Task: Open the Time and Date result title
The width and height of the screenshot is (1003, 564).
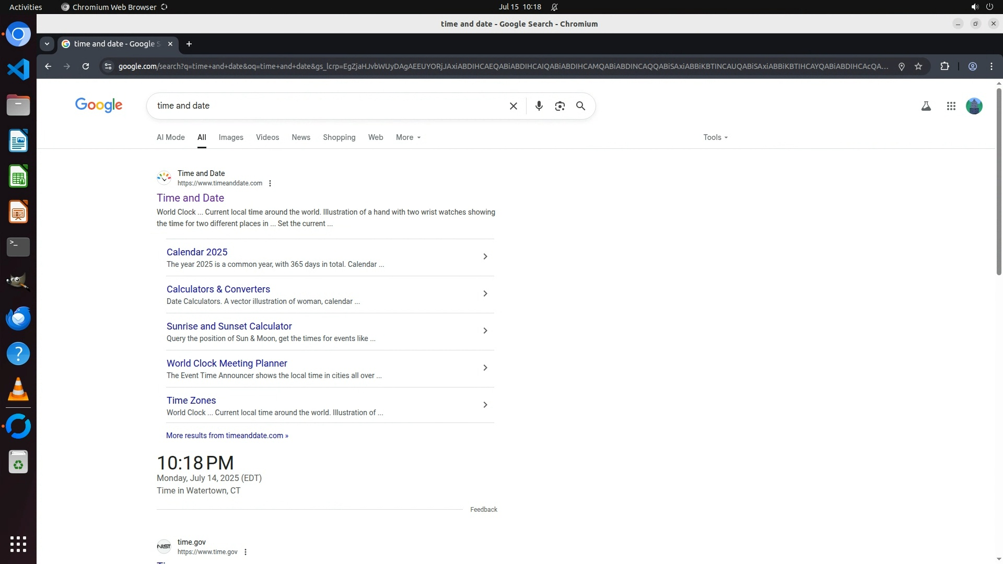Action: [190, 198]
